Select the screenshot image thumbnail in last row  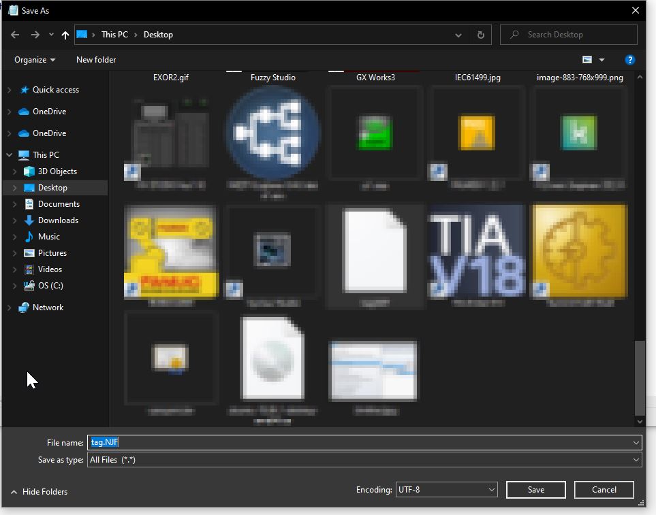373,371
